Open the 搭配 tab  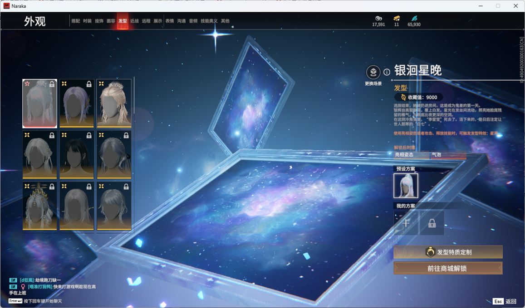(x=76, y=21)
